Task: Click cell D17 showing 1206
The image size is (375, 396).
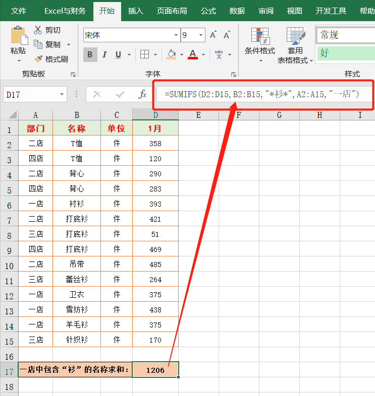Action: pos(155,370)
